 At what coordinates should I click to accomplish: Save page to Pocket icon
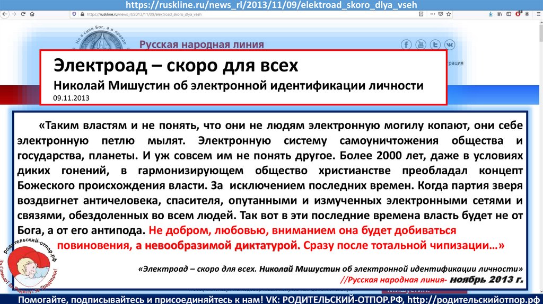(441, 14)
